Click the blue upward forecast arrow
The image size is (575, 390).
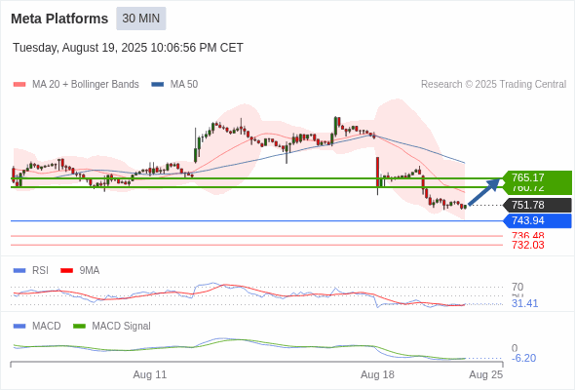point(484,191)
